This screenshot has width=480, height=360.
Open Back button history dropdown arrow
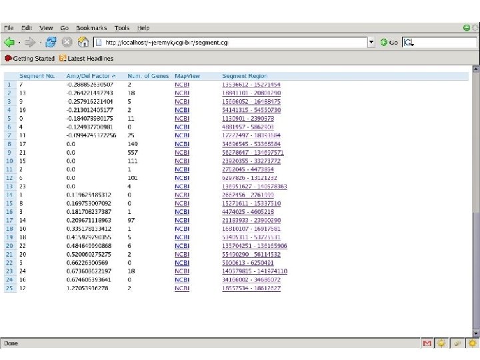coord(19,43)
